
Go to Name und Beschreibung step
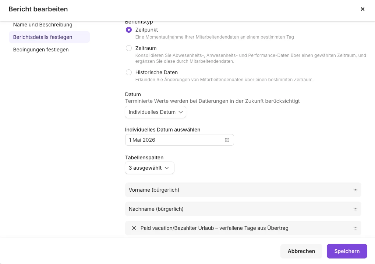43,25
